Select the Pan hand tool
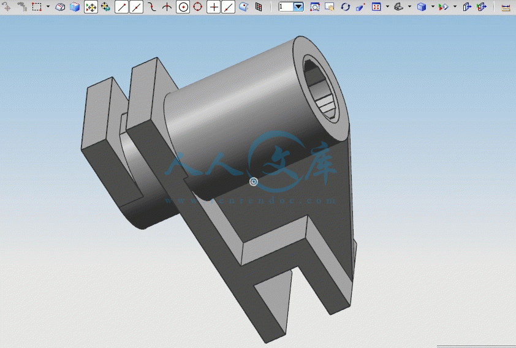Viewport: 516px width, 348px height. click(330, 7)
